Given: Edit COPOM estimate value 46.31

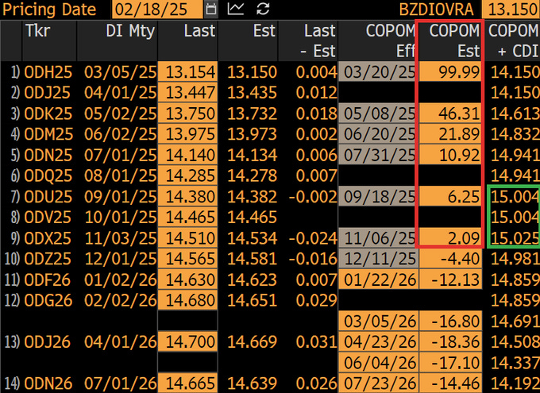Looking at the screenshot, I should point(450,114).
